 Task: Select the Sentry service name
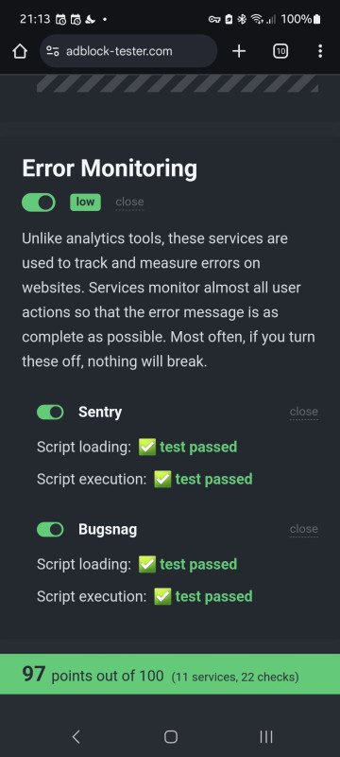[x=100, y=413]
